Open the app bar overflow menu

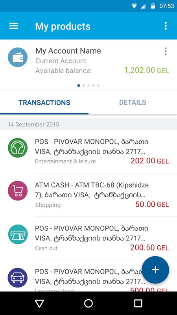point(166,26)
